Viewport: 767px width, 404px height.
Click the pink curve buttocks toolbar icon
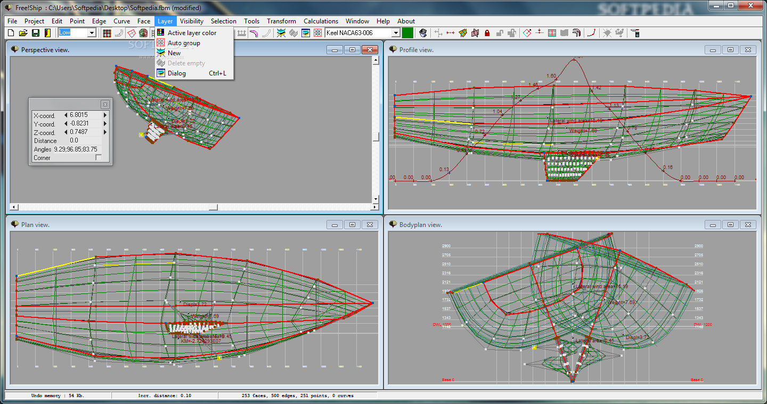254,33
